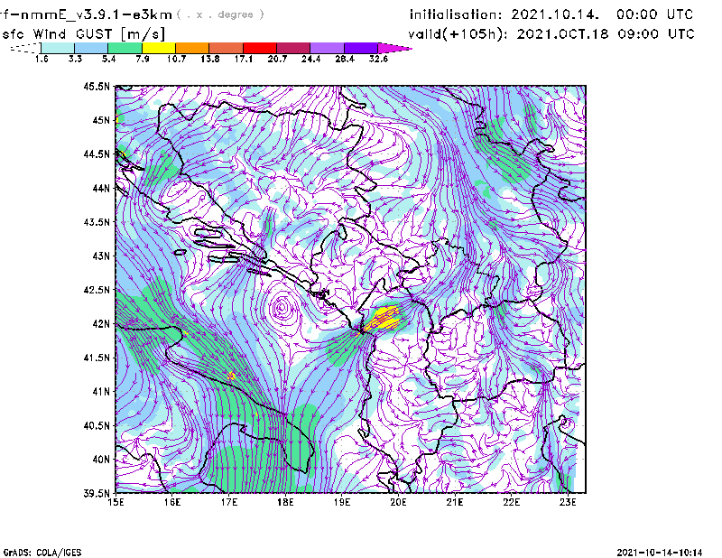
Task: Click the orange 10.7–13.8 legend swatch
Action: click(192, 48)
